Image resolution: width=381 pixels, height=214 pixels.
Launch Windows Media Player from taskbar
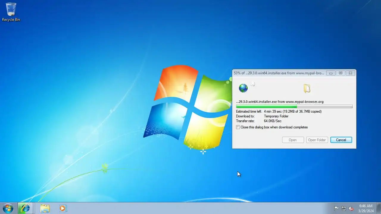coord(63,208)
